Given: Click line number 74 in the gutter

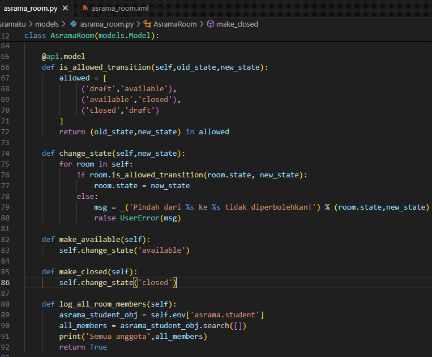Looking at the screenshot, I should point(5,153).
